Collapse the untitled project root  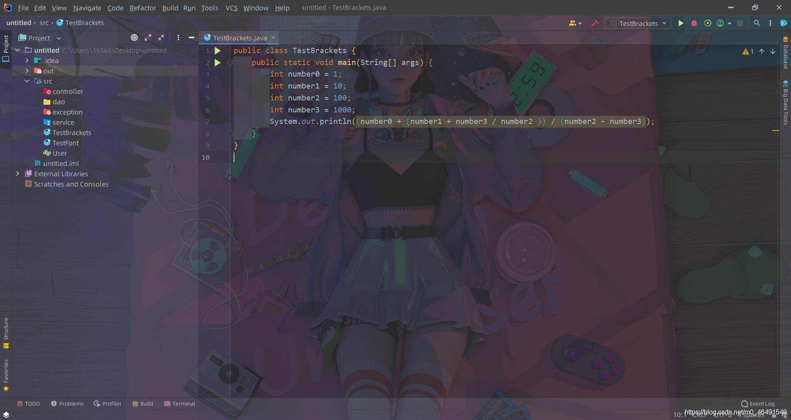18,50
